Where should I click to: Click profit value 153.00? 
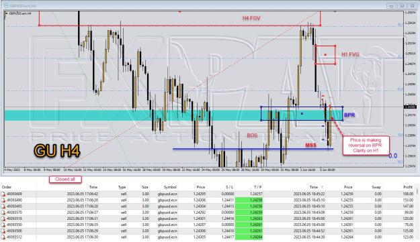[x=408, y=200]
